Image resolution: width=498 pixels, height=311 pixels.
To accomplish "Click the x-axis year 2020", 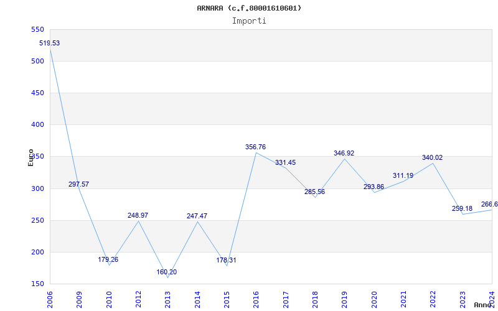I will coord(374,300).
